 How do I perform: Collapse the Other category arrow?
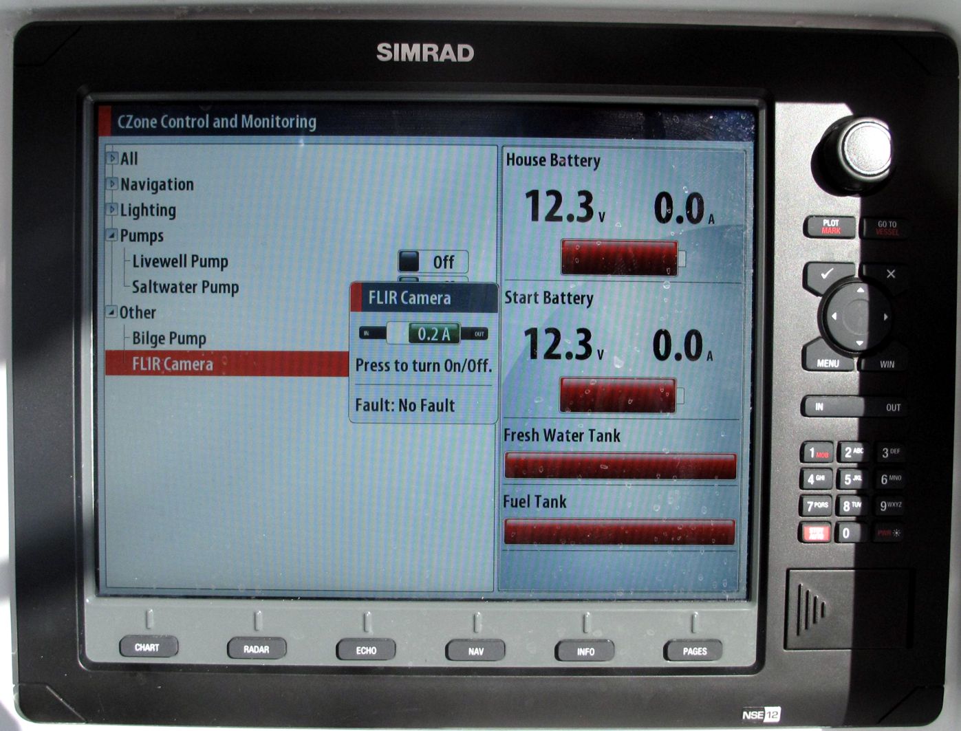[111, 312]
